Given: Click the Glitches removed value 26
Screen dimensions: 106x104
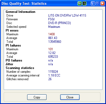Looking at the screenshot, I should (x=50, y=79).
